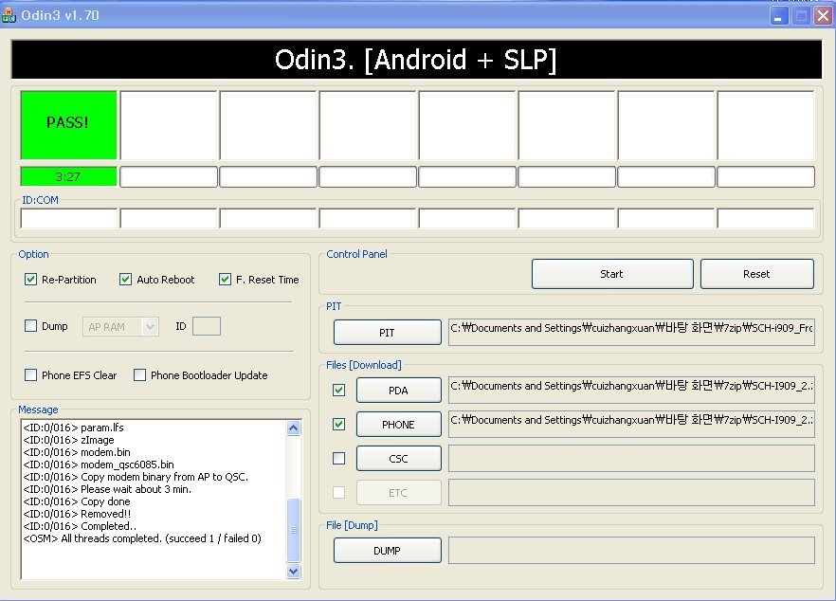Select a PDA firmware file
This screenshot has width=836, height=601.
pos(399,391)
